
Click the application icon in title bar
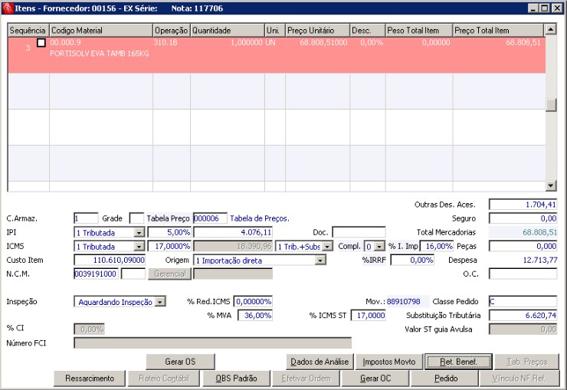click(8, 8)
